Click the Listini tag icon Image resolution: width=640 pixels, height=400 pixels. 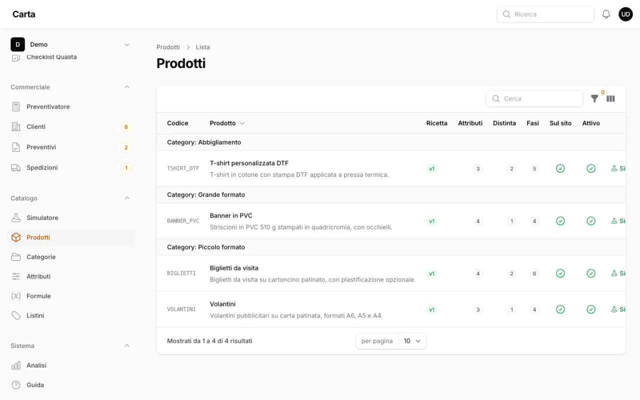(x=16, y=315)
